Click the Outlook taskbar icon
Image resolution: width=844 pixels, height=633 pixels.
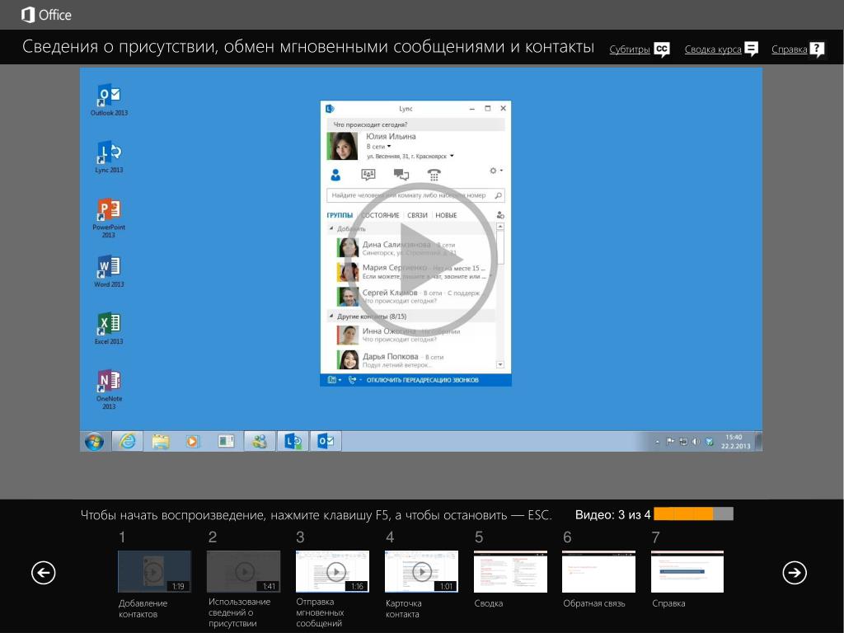coord(326,442)
